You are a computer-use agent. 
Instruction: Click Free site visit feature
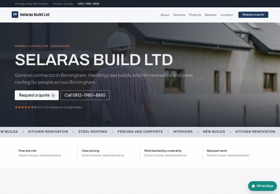(x=40, y=153)
